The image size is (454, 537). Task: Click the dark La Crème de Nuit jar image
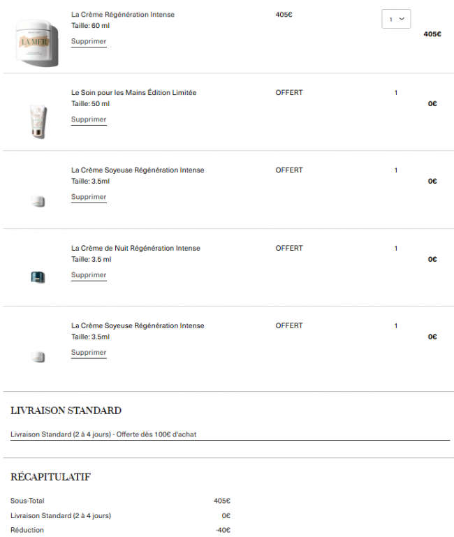38,277
